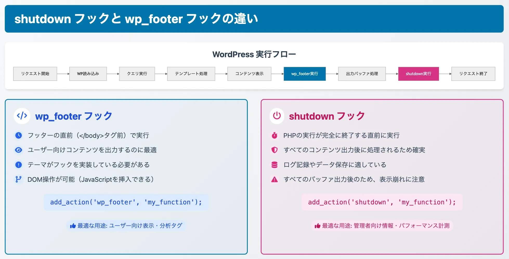Click the add_action('wp_footer', 'my_function') code snippet
This screenshot has height=259, width=509.
(126, 202)
